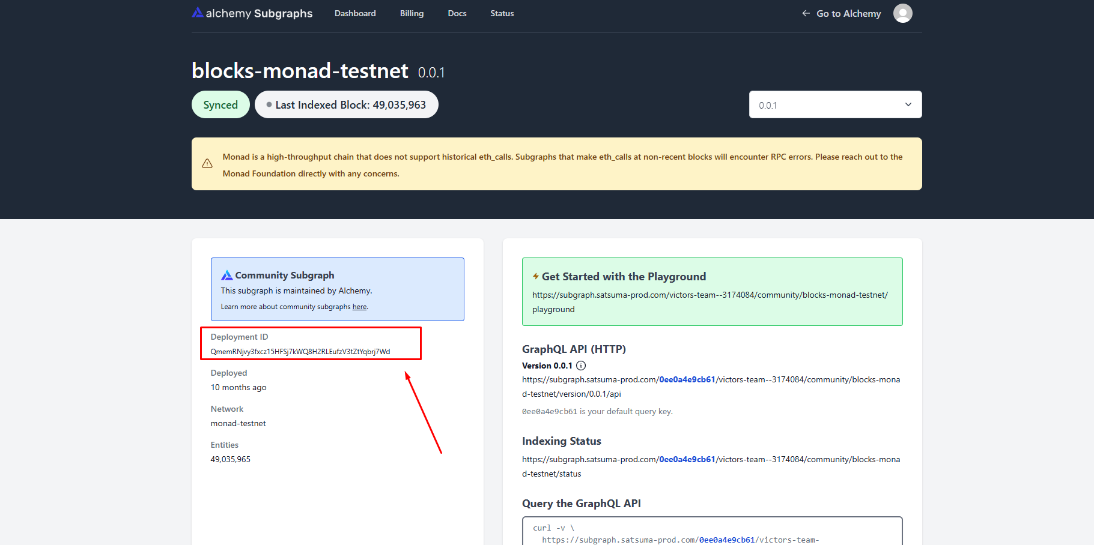Click the Community Subgraph heading
The image size is (1094, 545).
pyautogui.click(x=285, y=276)
